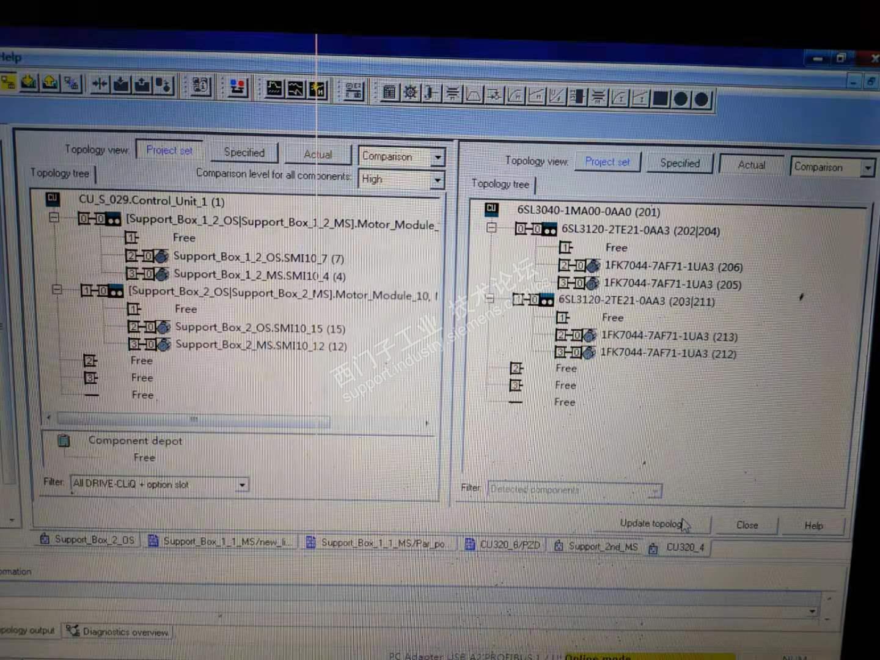Click the left tree scrollbar right arrow
Image resolution: width=880 pixels, height=660 pixels.
coord(427,422)
